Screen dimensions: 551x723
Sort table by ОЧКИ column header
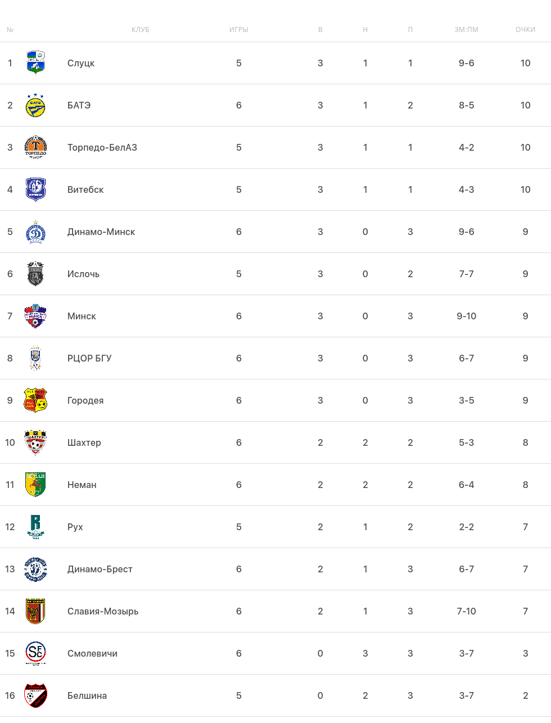[x=525, y=30]
